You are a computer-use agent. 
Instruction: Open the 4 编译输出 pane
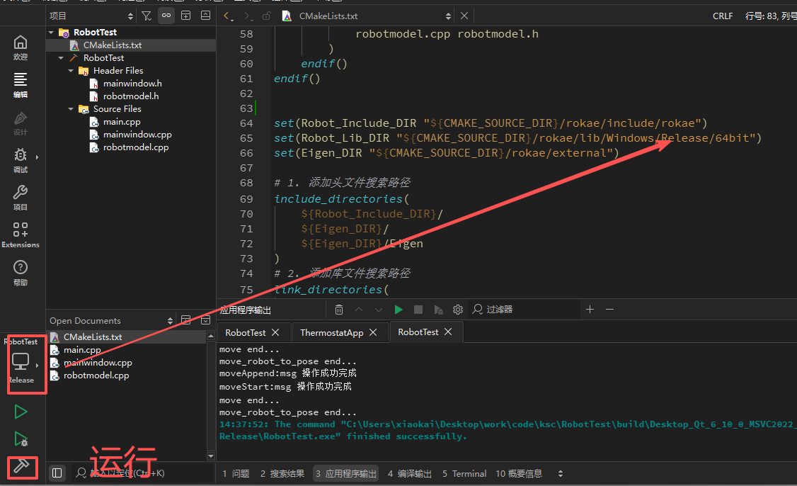click(x=410, y=473)
